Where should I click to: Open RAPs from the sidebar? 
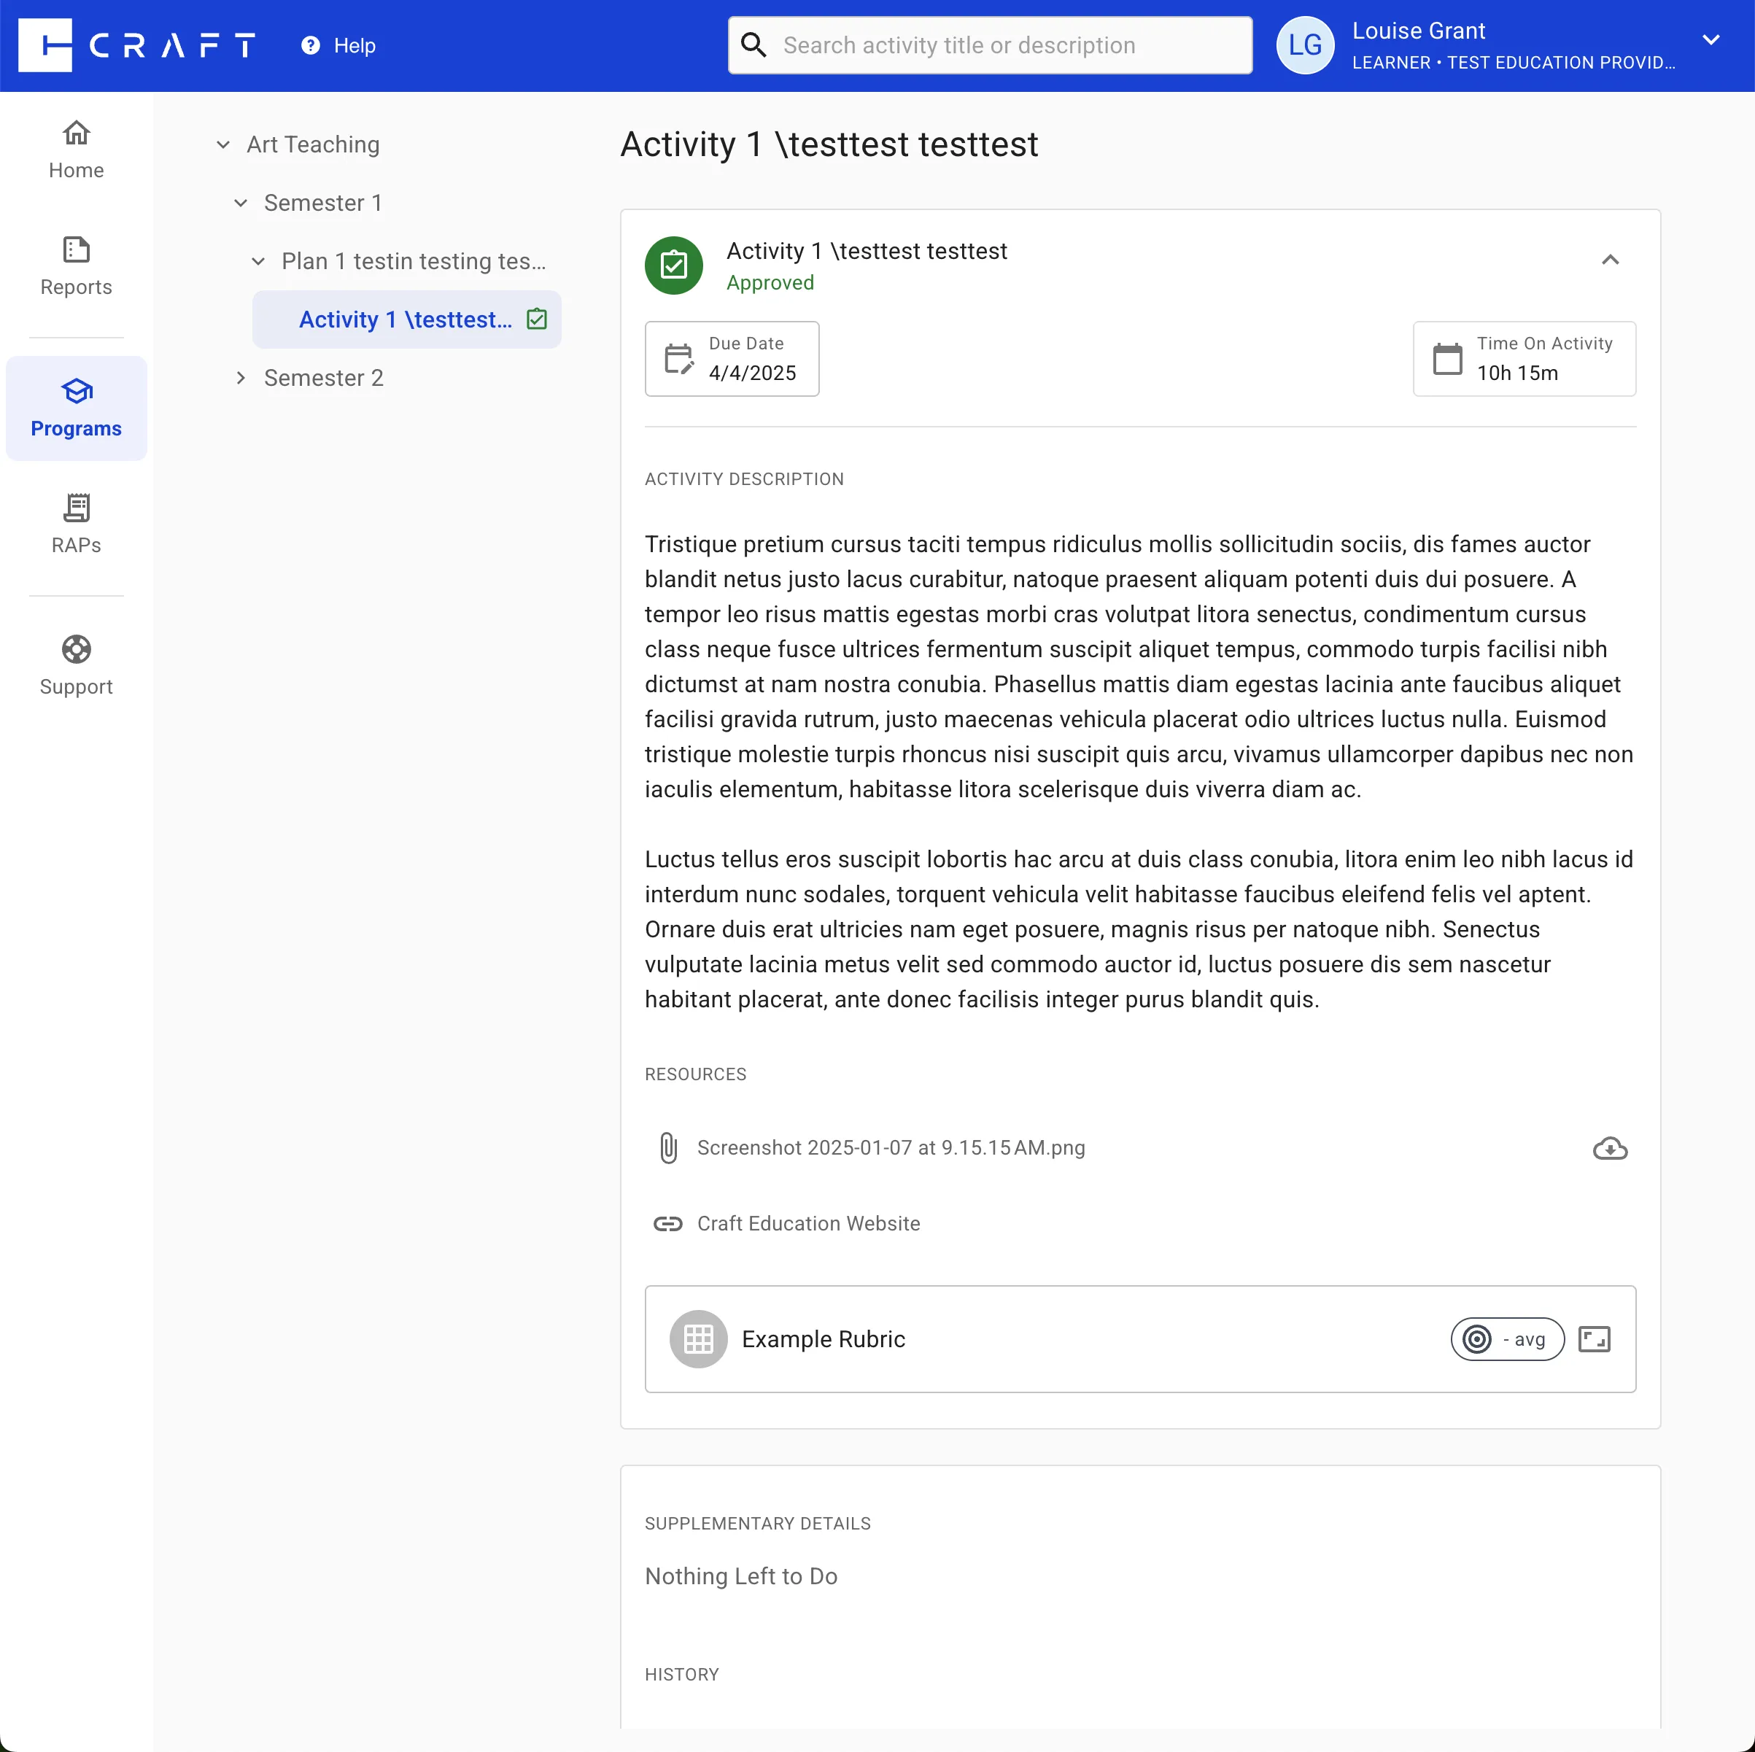point(77,524)
